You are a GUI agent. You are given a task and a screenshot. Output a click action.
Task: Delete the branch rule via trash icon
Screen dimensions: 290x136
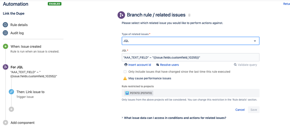pyautogui.click(x=190, y=15)
